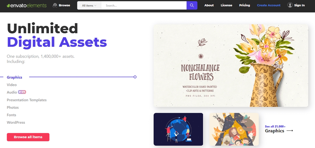Click the magnifier search button

[192, 5]
